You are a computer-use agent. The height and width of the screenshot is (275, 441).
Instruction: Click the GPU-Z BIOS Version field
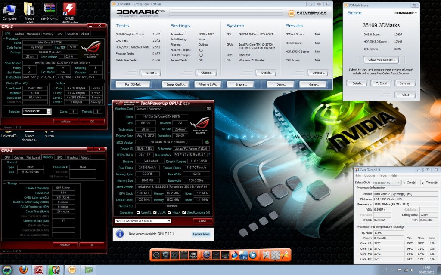169,142
